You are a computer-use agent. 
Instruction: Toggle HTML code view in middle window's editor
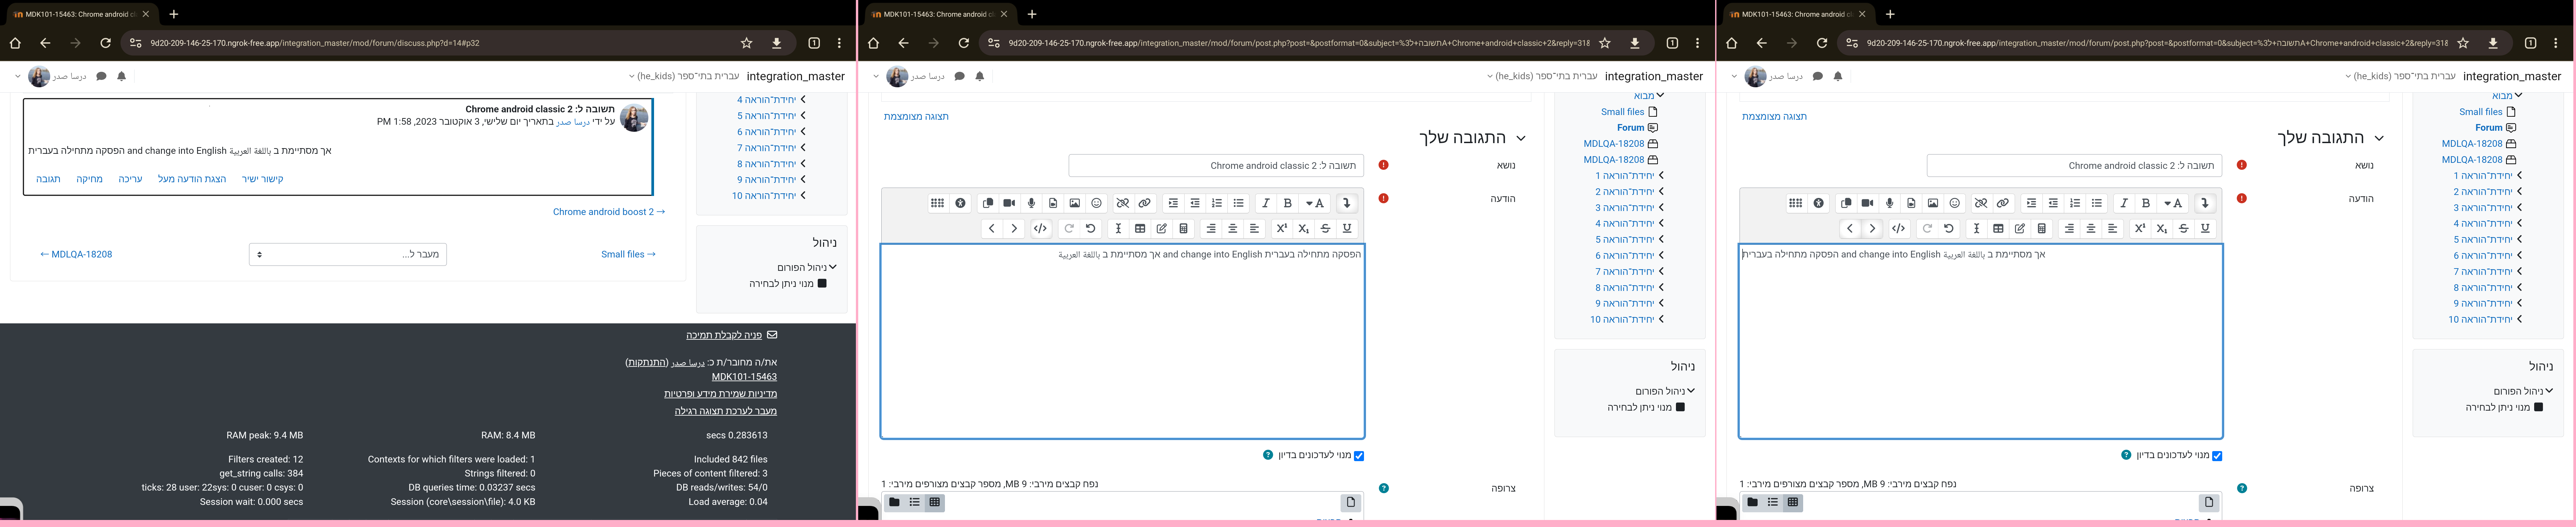coord(1041,229)
